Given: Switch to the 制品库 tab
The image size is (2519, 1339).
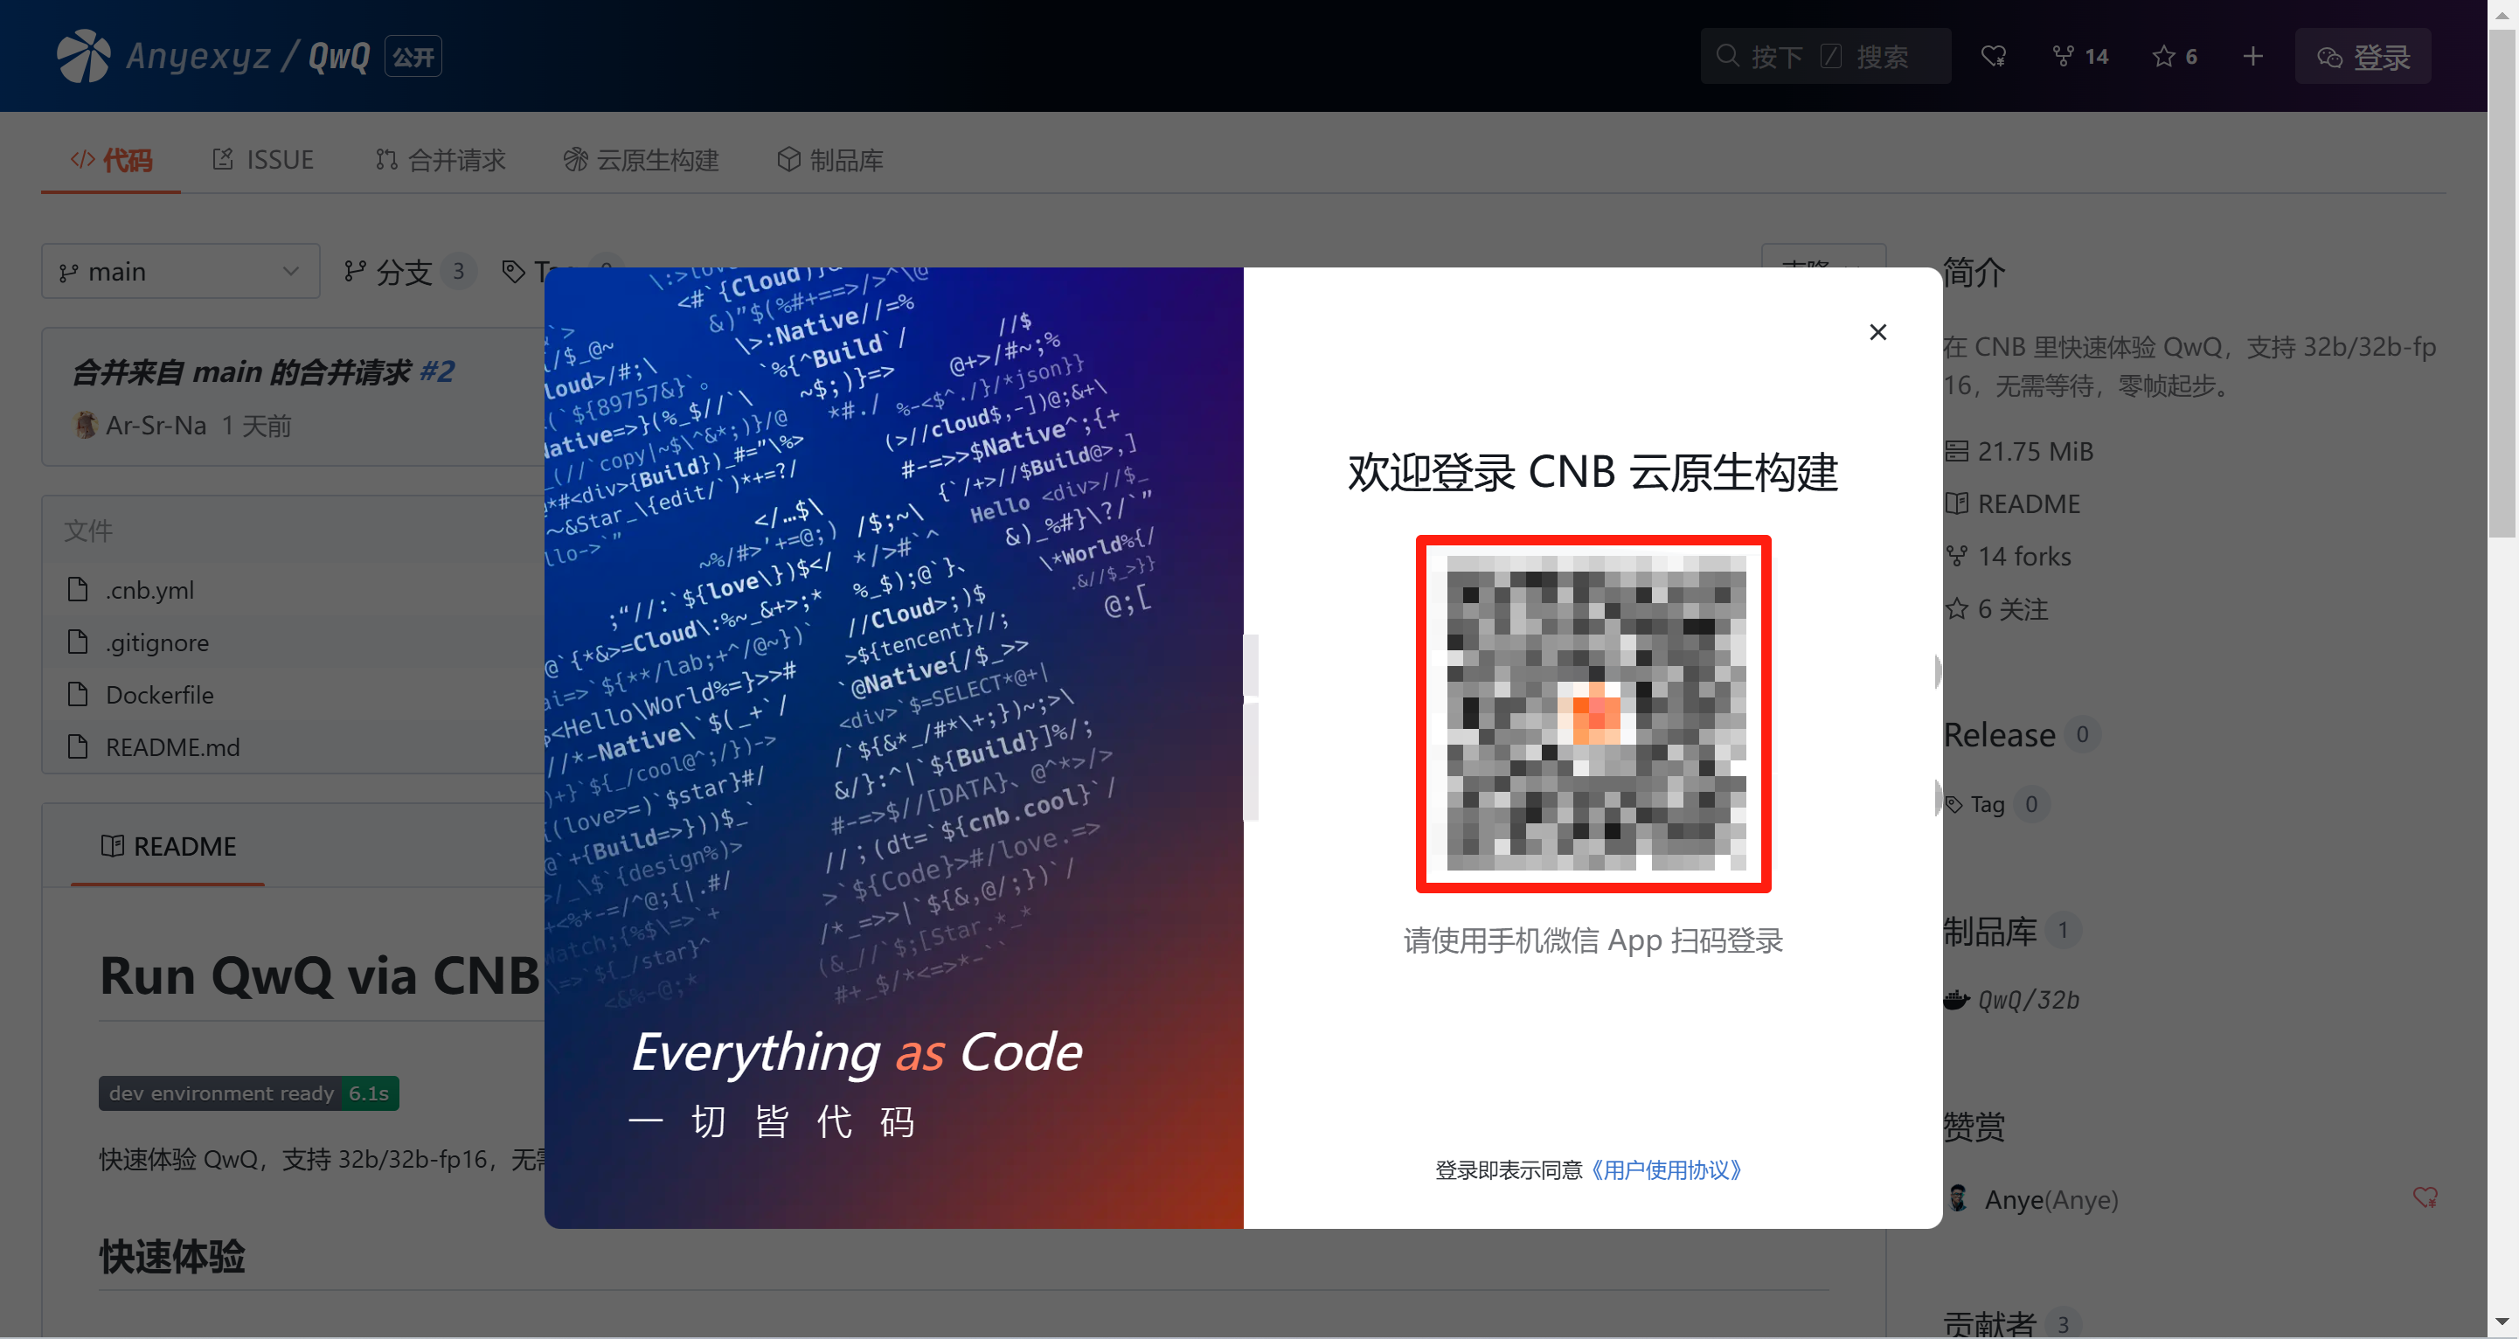Looking at the screenshot, I should point(829,159).
